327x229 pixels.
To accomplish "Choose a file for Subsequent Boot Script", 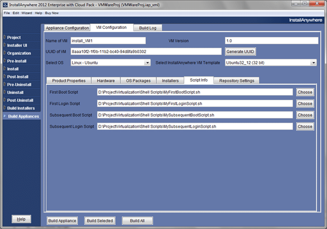I will pyautogui.click(x=305, y=115).
